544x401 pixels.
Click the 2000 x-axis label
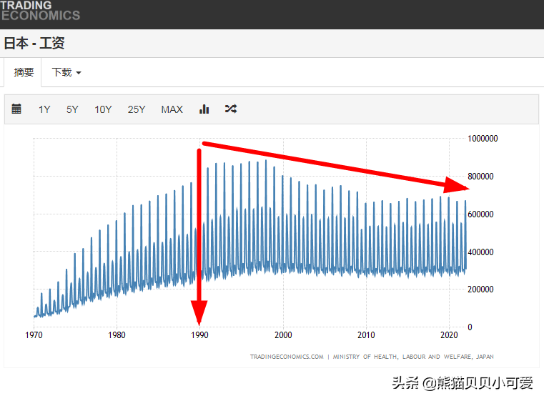tap(283, 335)
